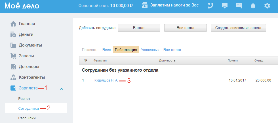Click the Деньги coins icon
Screen dimensions: 278x123
pyautogui.click(x=13, y=34)
